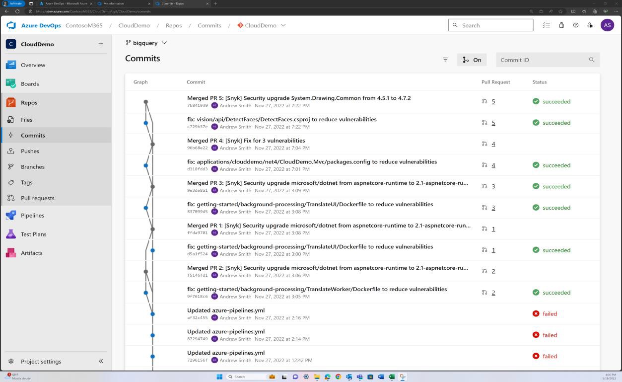
Task: Open the Branches view in the sidebar
Action: 32,166
